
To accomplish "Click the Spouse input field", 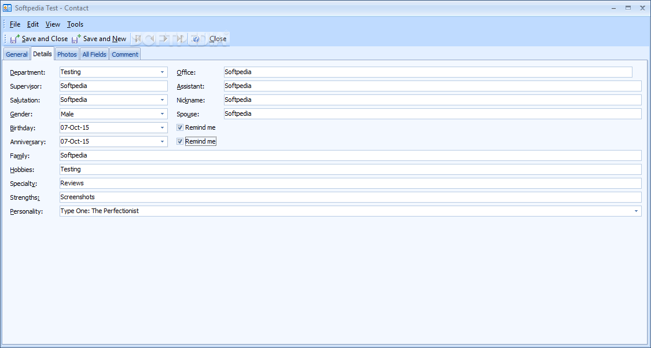I will coord(433,114).
